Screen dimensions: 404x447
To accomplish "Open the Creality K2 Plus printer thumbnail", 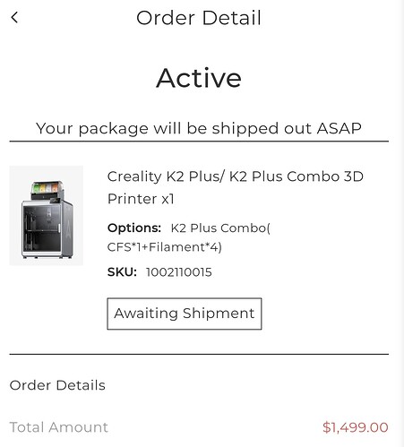I will (x=47, y=216).
